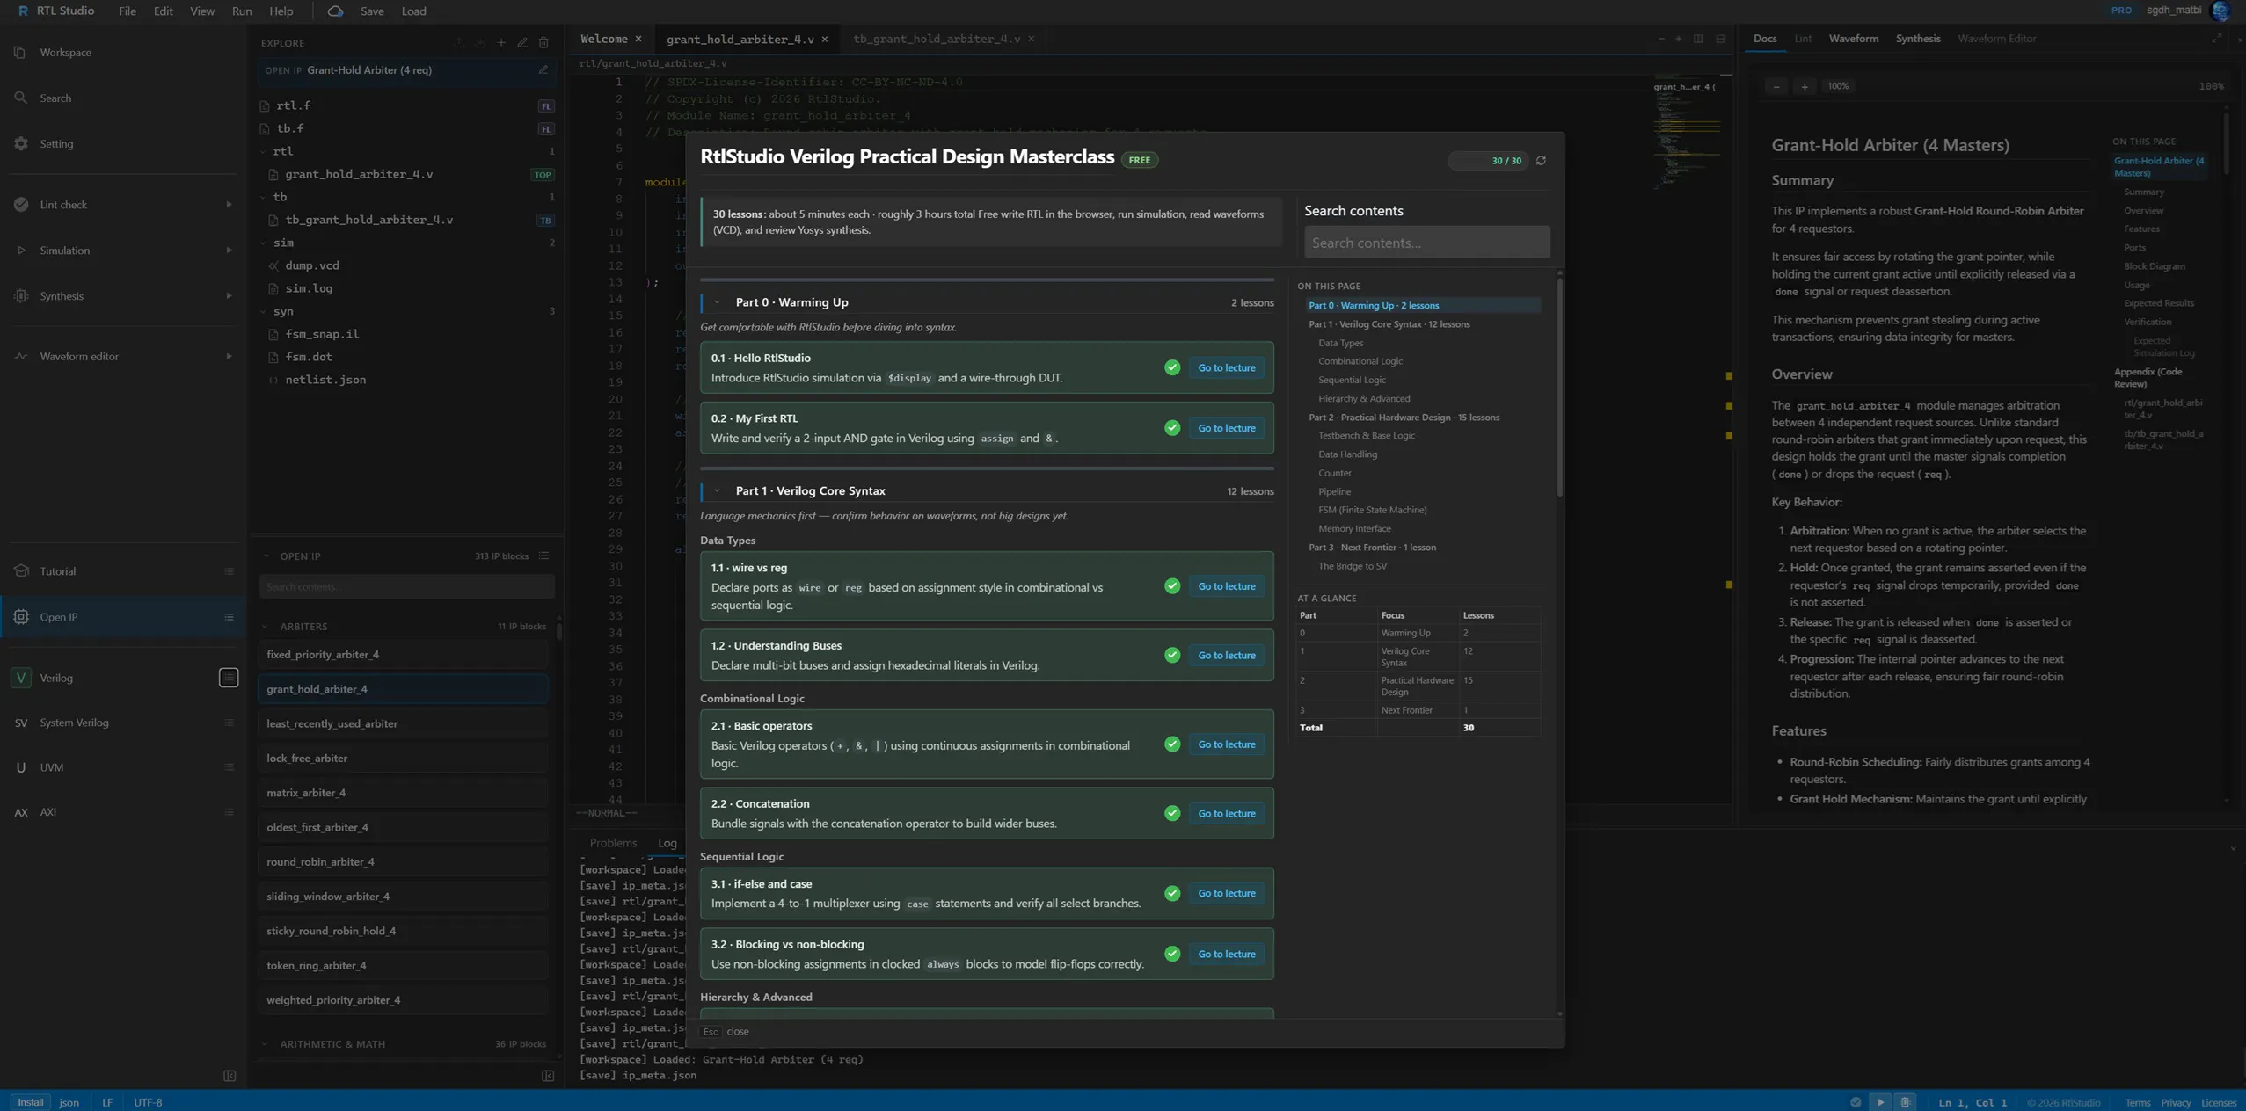The width and height of the screenshot is (2246, 1111).
Task: Click the upload icon in Explore header
Action: pos(459,43)
